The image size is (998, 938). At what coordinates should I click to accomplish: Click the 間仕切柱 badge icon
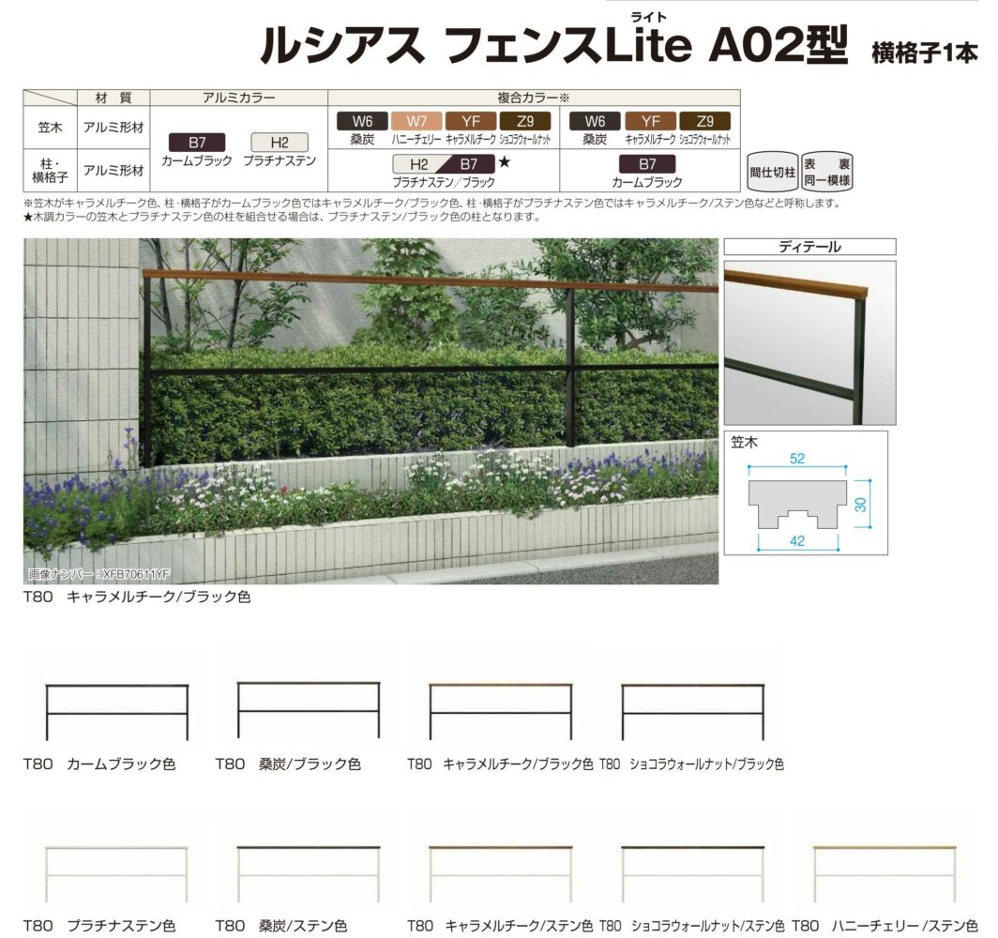coord(772,172)
